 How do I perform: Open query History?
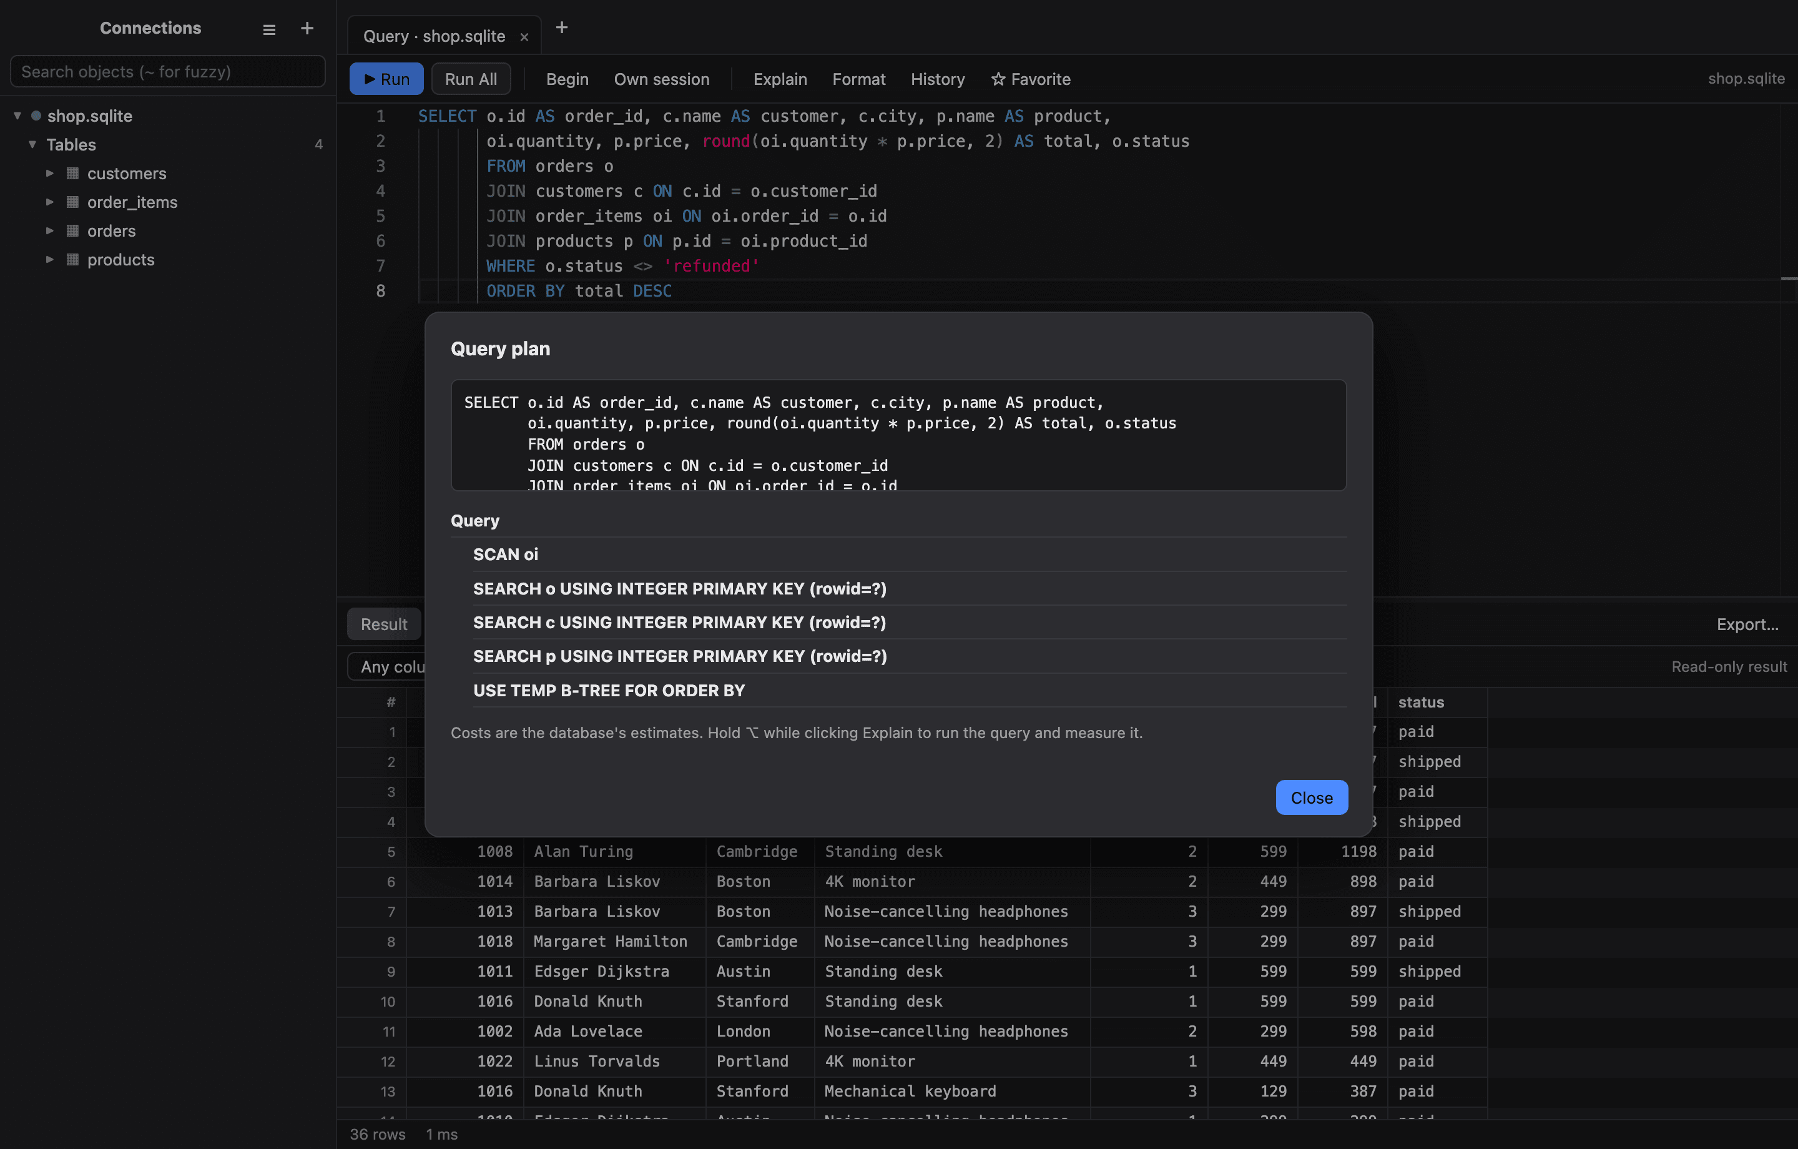(937, 79)
